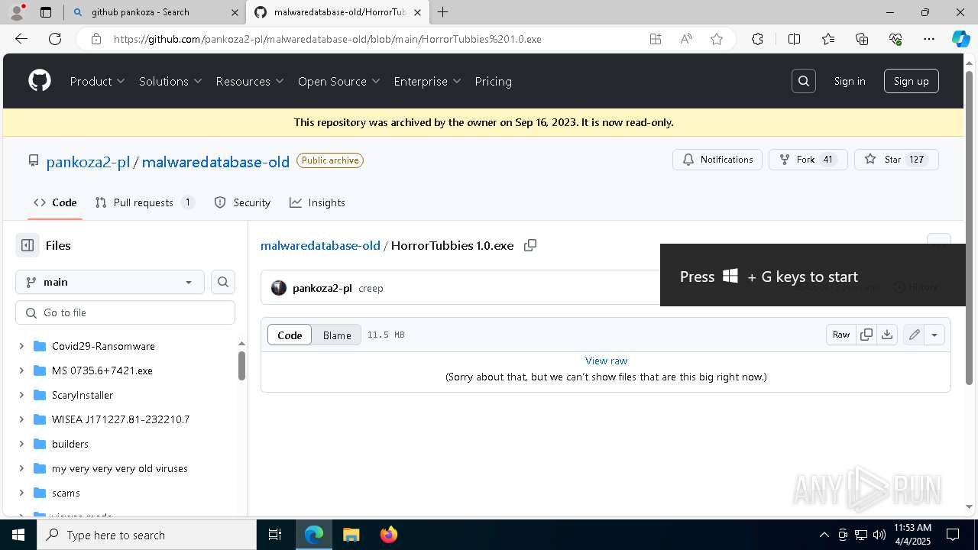Image resolution: width=978 pixels, height=550 pixels.
Task: Click the edit pencil icon
Action: pyautogui.click(x=914, y=335)
